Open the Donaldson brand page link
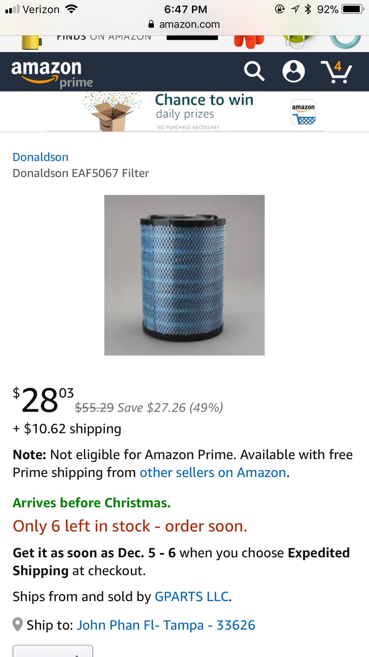This screenshot has height=657, width=369. pyautogui.click(x=40, y=157)
